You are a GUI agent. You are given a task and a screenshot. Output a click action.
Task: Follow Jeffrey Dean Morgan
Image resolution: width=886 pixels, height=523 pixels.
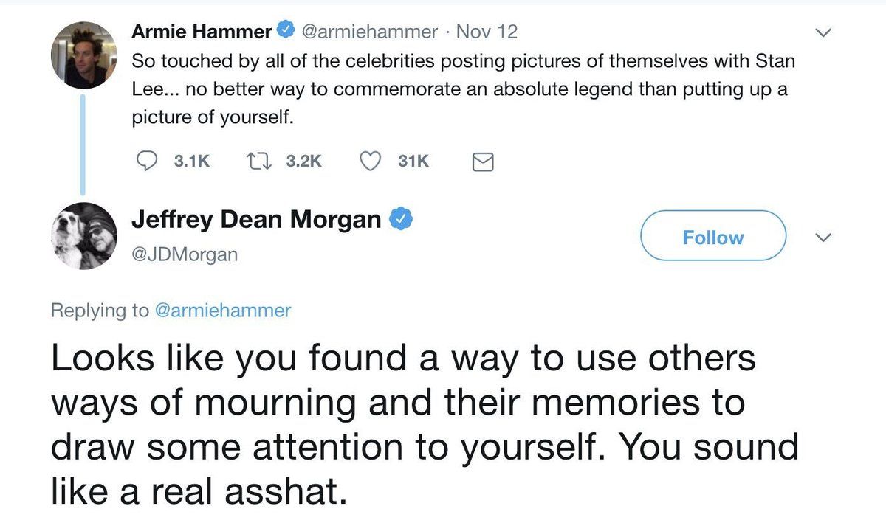712,236
